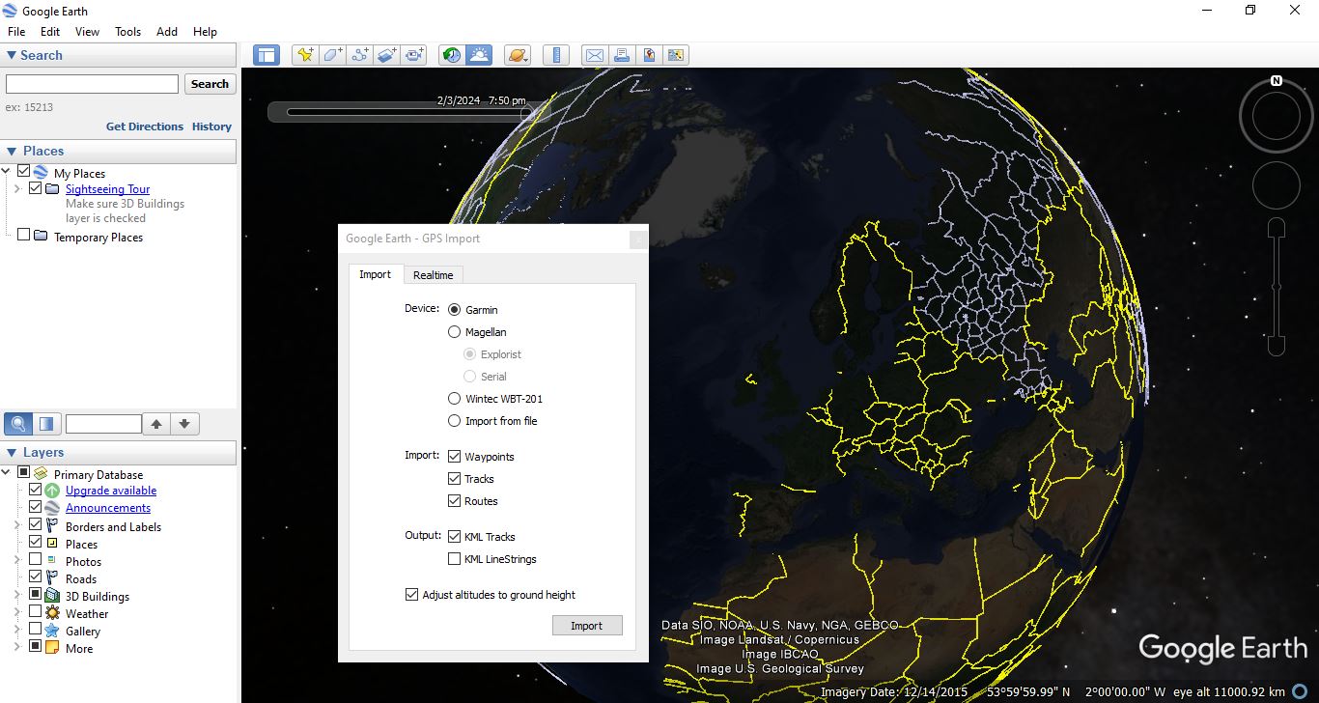The image size is (1319, 703).
Task: Select the Garmin device radio button
Action: coord(454,310)
